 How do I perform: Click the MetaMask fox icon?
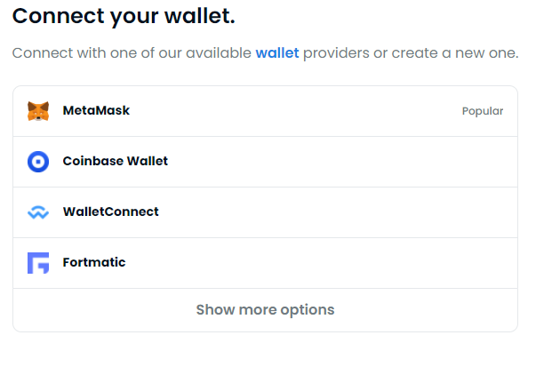38,111
